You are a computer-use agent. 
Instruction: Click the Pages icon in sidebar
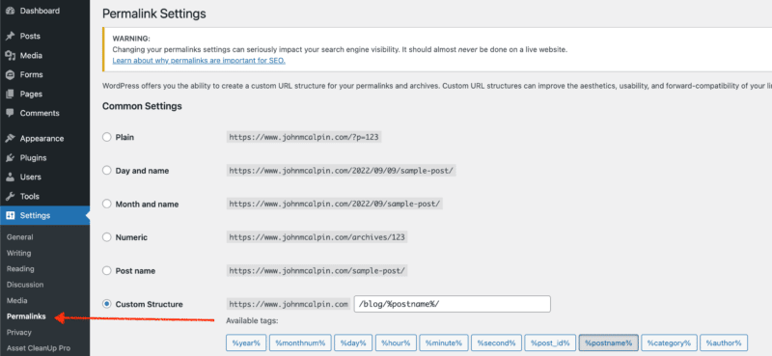click(x=10, y=94)
